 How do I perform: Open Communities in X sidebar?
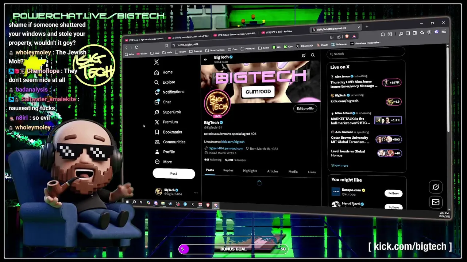[170, 142]
